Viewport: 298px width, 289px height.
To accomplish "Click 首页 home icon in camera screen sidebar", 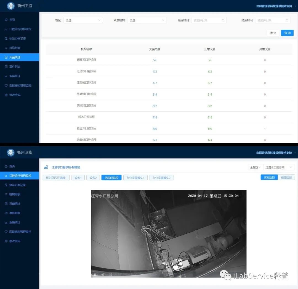I will pos(6,166).
